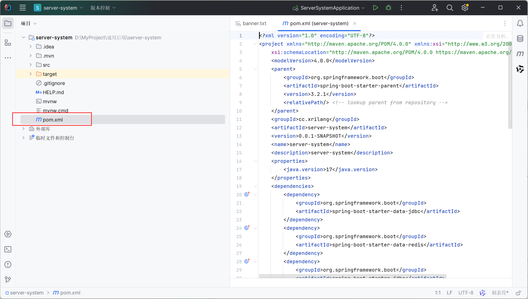Viewport: 528px width, 299px height.
Task: Open Code With Me user icon
Action: click(435, 8)
